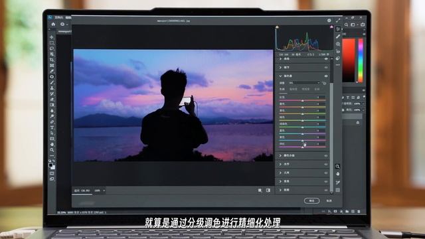425x239 pixels.
Task: Click the rainbow hue strip in color panel
Action: coord(361,60)
